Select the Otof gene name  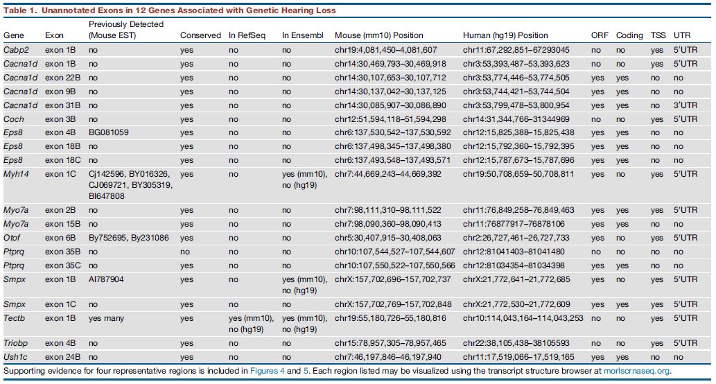[12, 237]
